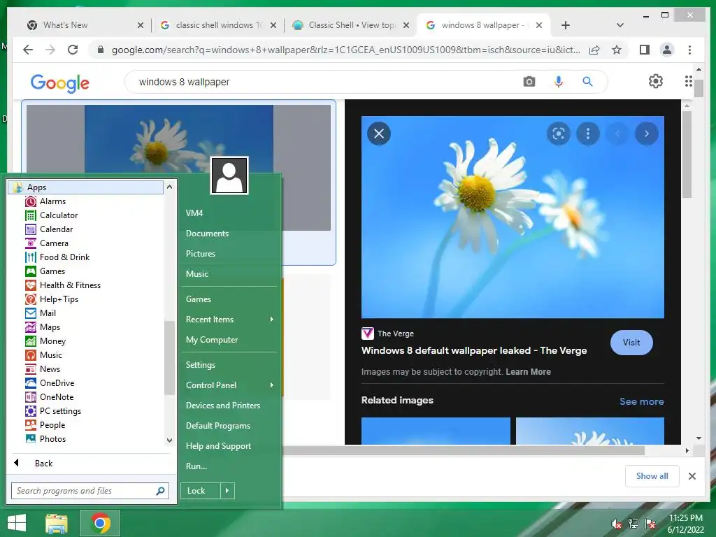Click the Google search magnifier icon
The width and height of the screenshot is (716, 537).
click(x=587, y=82)
